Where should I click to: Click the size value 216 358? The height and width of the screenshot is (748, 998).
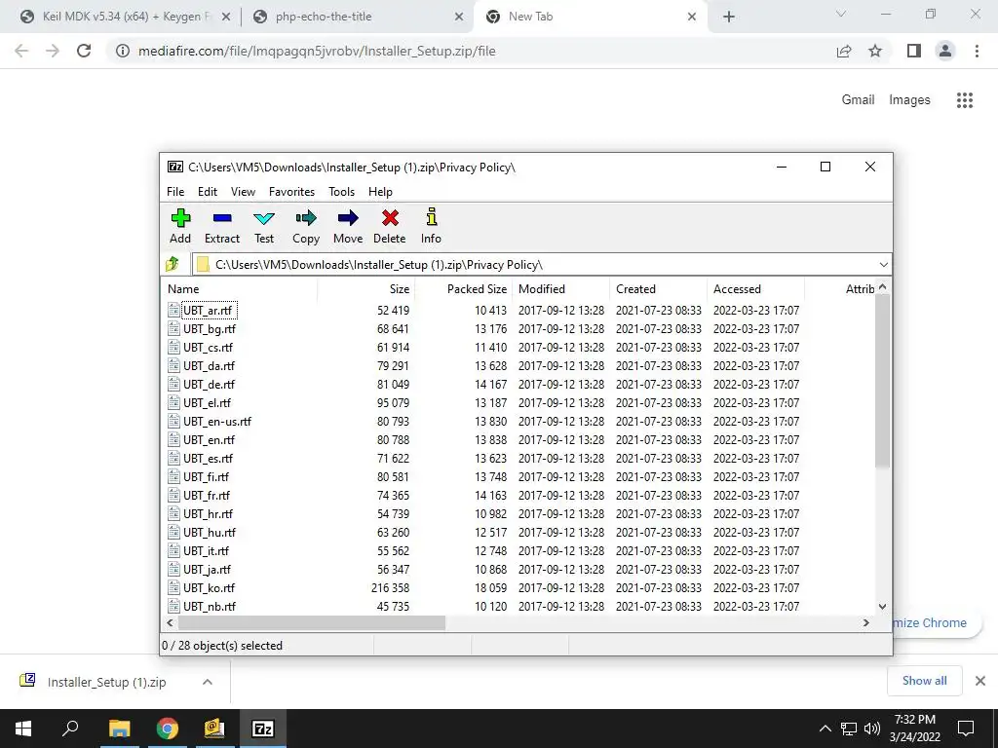(x=390, y=587)
